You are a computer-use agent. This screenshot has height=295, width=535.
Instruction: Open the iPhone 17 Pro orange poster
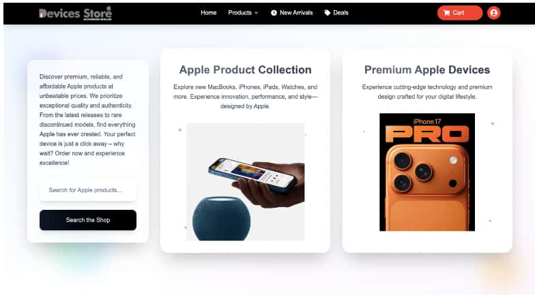coord(427,172)
